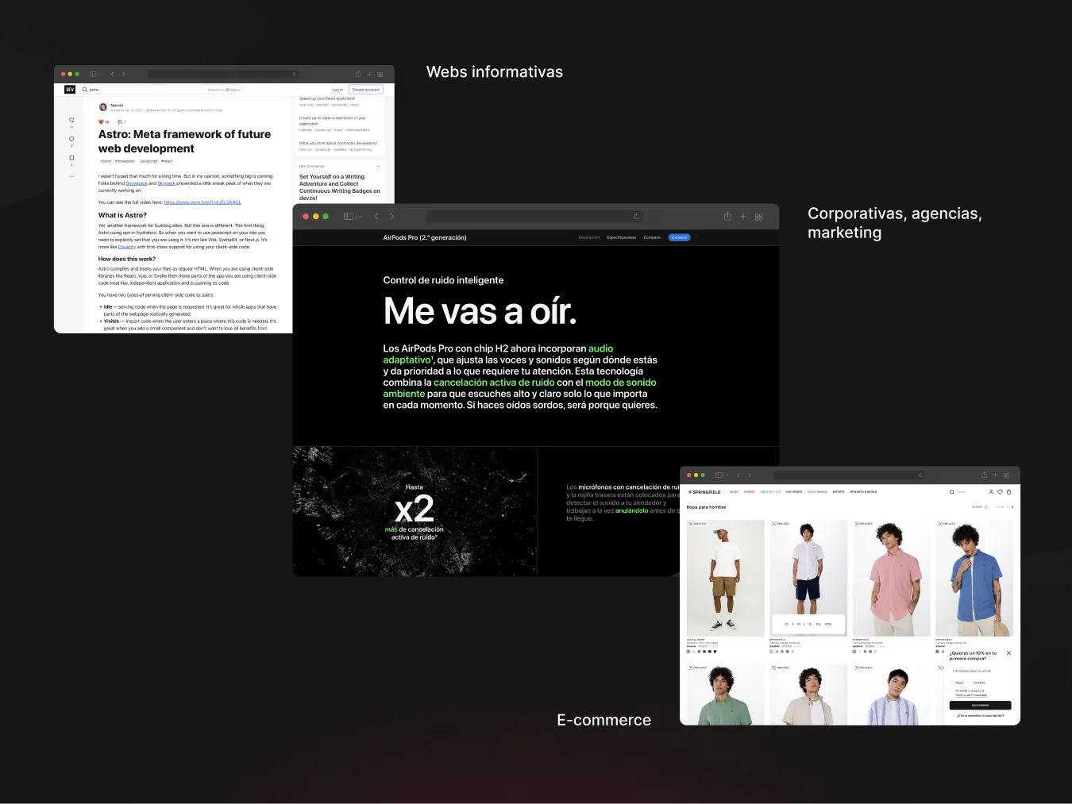Reload the AirPods page in address bar
The image size is (1072, 804).
636,216
